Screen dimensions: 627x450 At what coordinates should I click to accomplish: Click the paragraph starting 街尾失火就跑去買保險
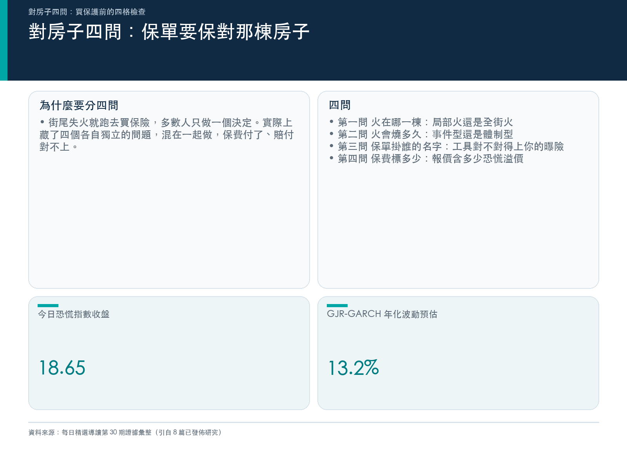167,135
